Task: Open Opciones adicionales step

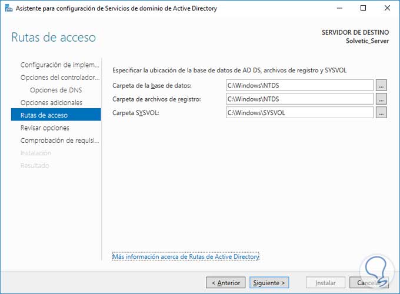Action: coord(51,102)
